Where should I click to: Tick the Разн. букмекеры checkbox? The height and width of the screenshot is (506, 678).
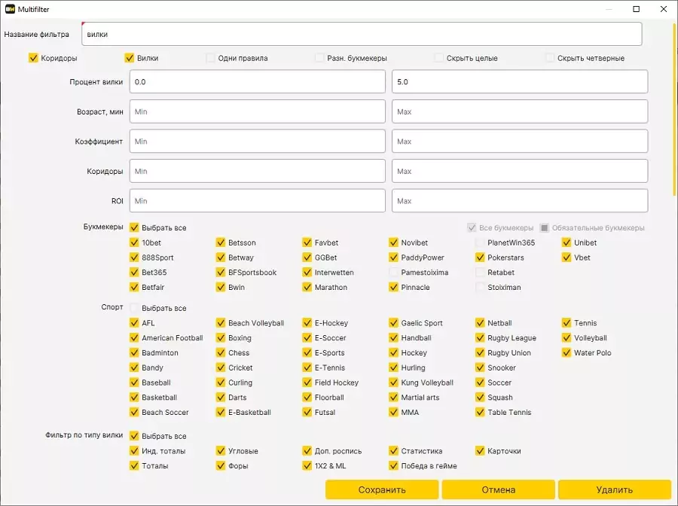319,58
